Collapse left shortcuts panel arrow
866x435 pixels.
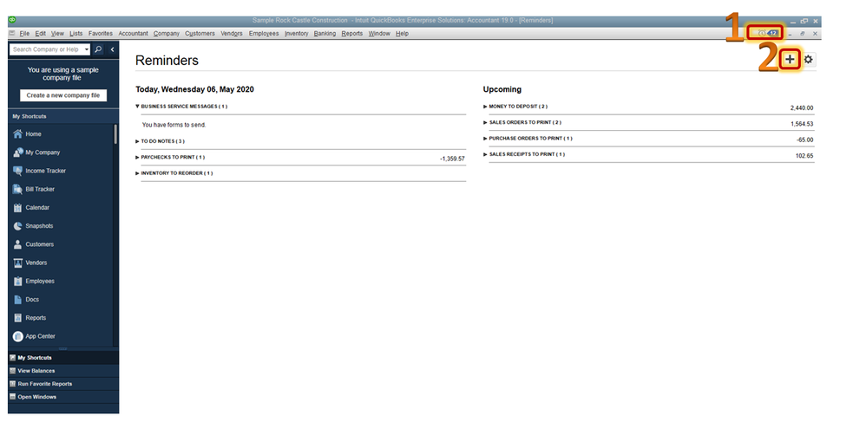112,49
